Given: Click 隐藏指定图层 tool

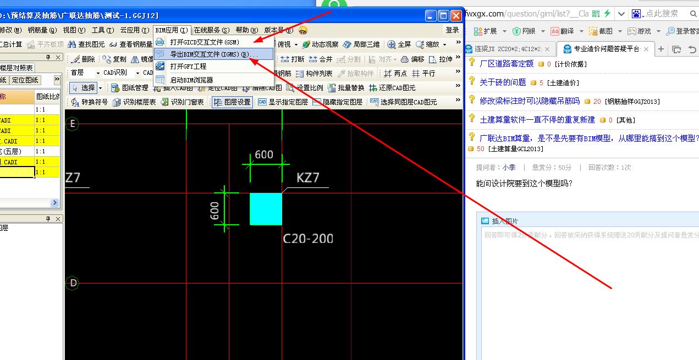Looking at the screenshot, I should 338,102.
